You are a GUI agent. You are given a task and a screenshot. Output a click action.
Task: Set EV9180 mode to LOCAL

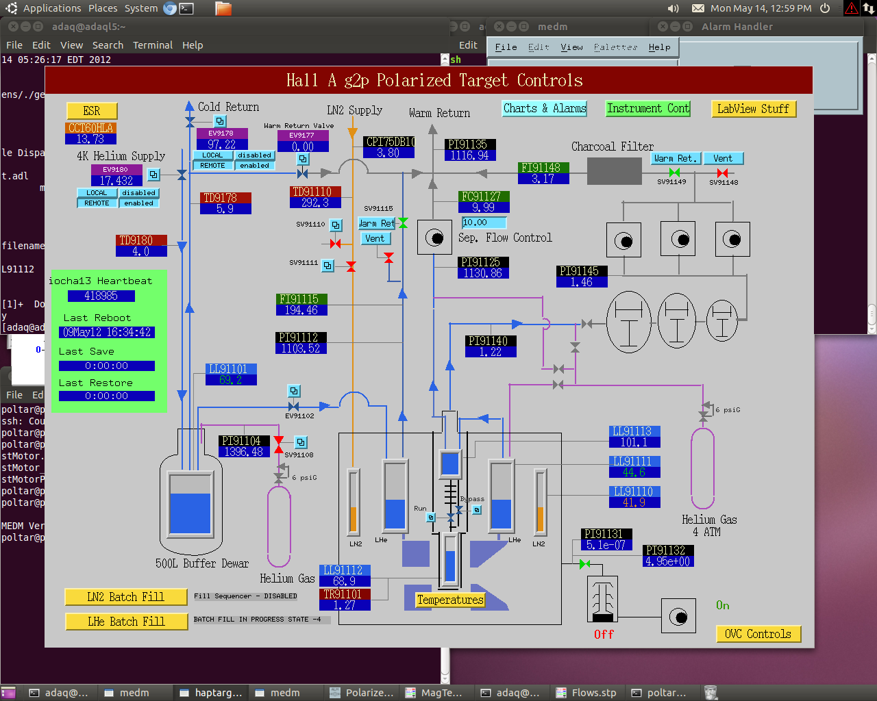(97, 193)
